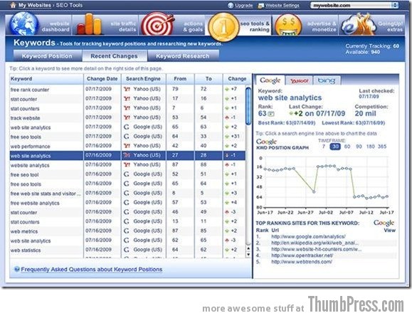Set graph timeframe to 7 days
The height and width of the screenshot is (318, 412).
pyautogui.click(x=324, y=147)
